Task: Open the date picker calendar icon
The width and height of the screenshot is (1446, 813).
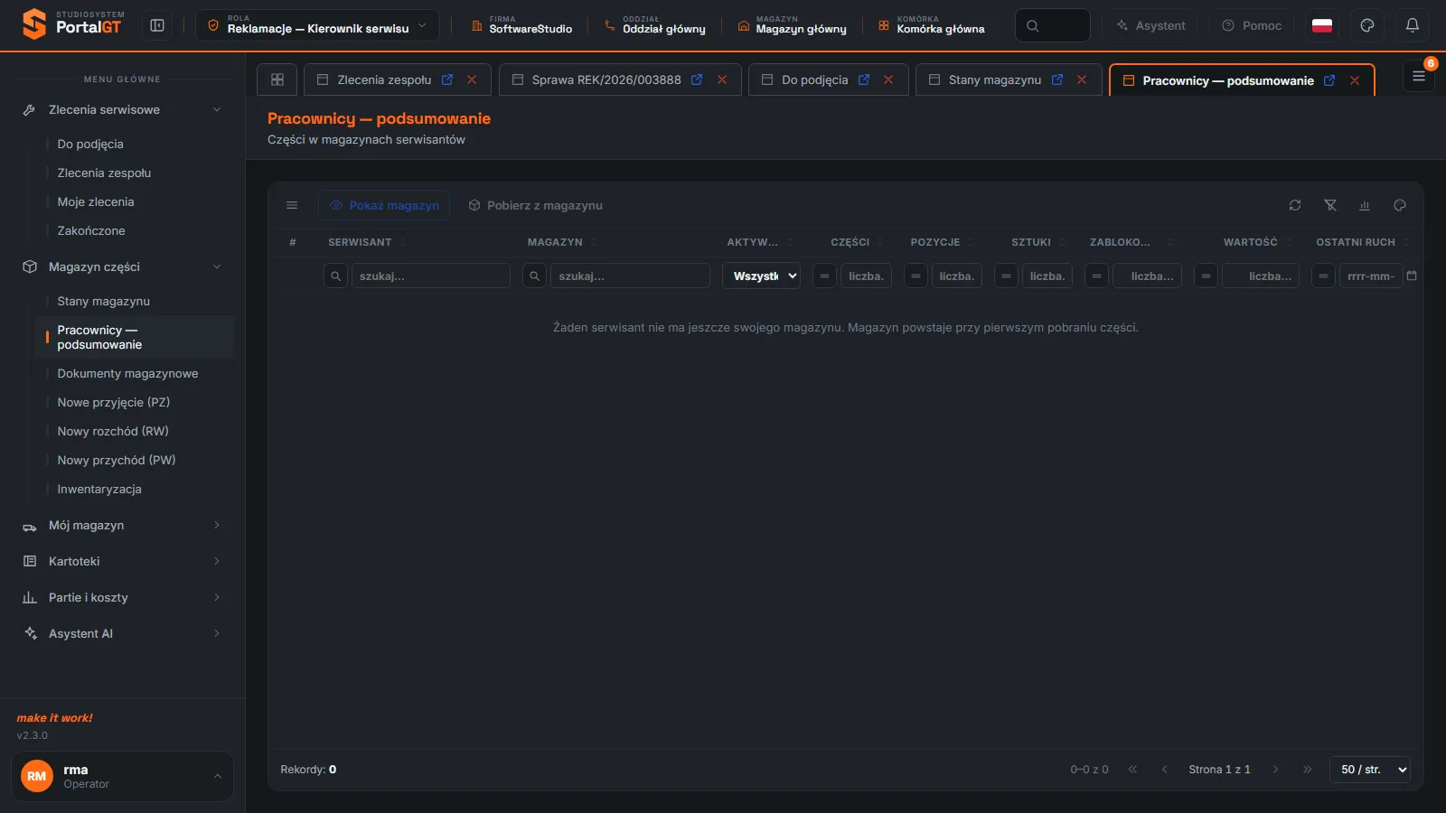Action: coord(1412,276)
